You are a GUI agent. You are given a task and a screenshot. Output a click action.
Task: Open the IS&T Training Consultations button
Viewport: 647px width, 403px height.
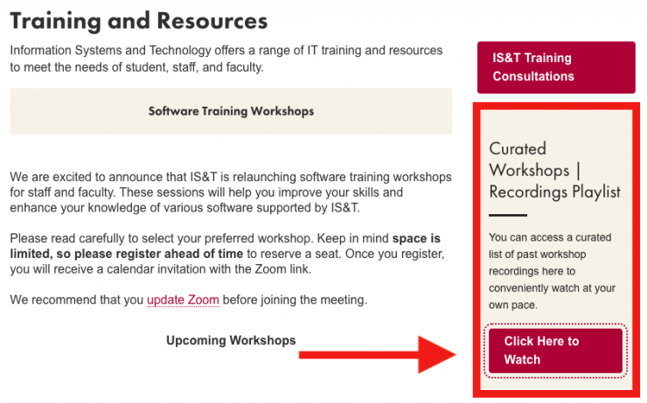[x=556, y=67]
